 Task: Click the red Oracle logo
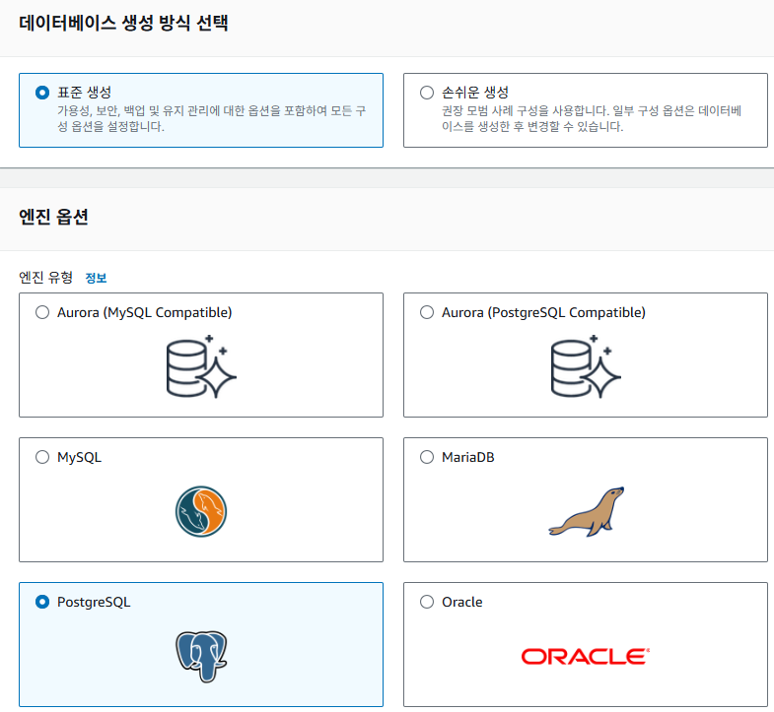tap(585, 656)
